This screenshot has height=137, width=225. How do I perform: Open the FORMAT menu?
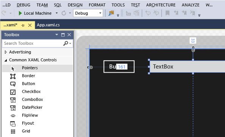[97, 5]
